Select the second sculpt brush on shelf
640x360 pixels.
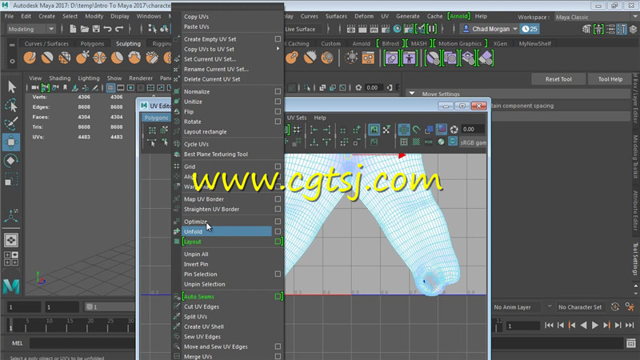click(x=47, y=58)
